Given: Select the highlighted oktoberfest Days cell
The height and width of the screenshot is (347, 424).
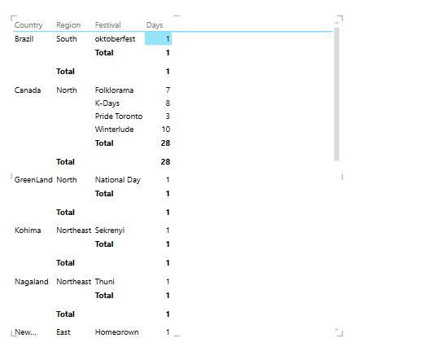Looking at the screenshot, I should pos(158,38).
